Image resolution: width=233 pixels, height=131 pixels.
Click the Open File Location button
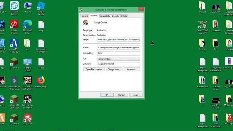point(94,70)
